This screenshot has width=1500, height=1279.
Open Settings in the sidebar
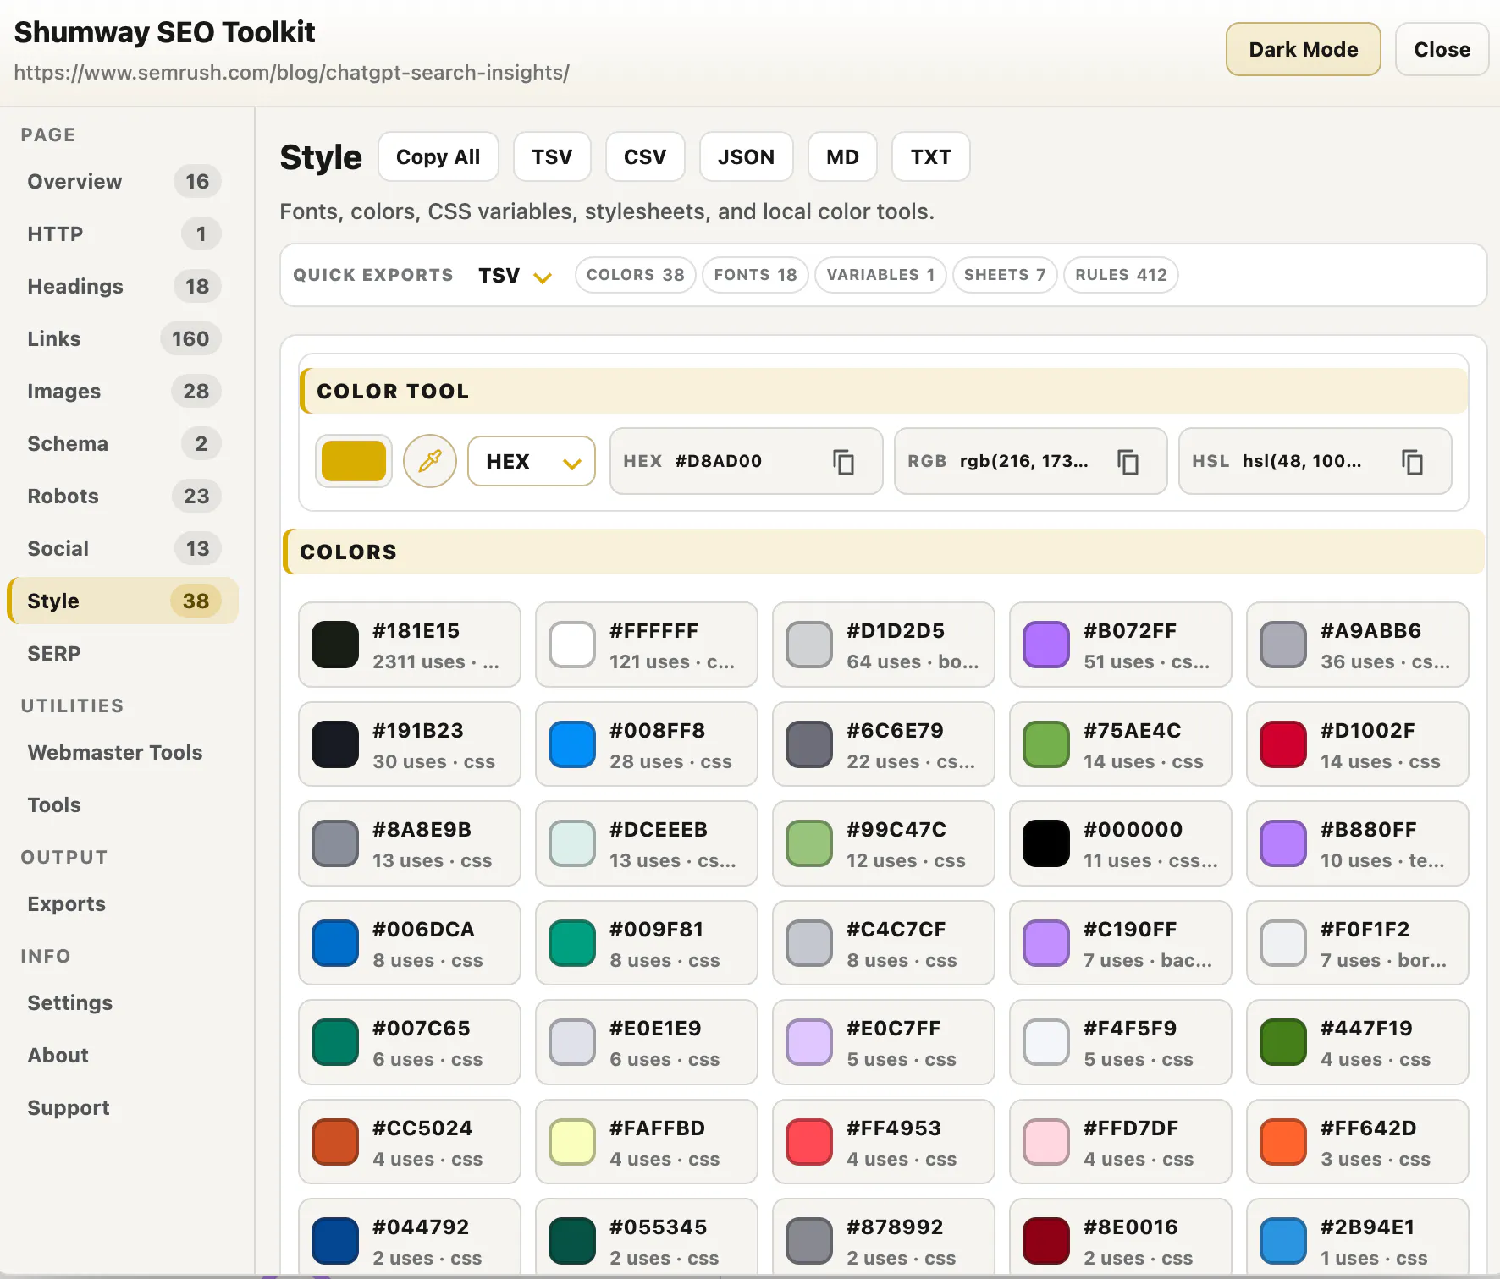tap(123, 1002)
